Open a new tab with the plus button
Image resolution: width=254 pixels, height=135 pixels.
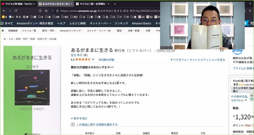pos(115,4)
